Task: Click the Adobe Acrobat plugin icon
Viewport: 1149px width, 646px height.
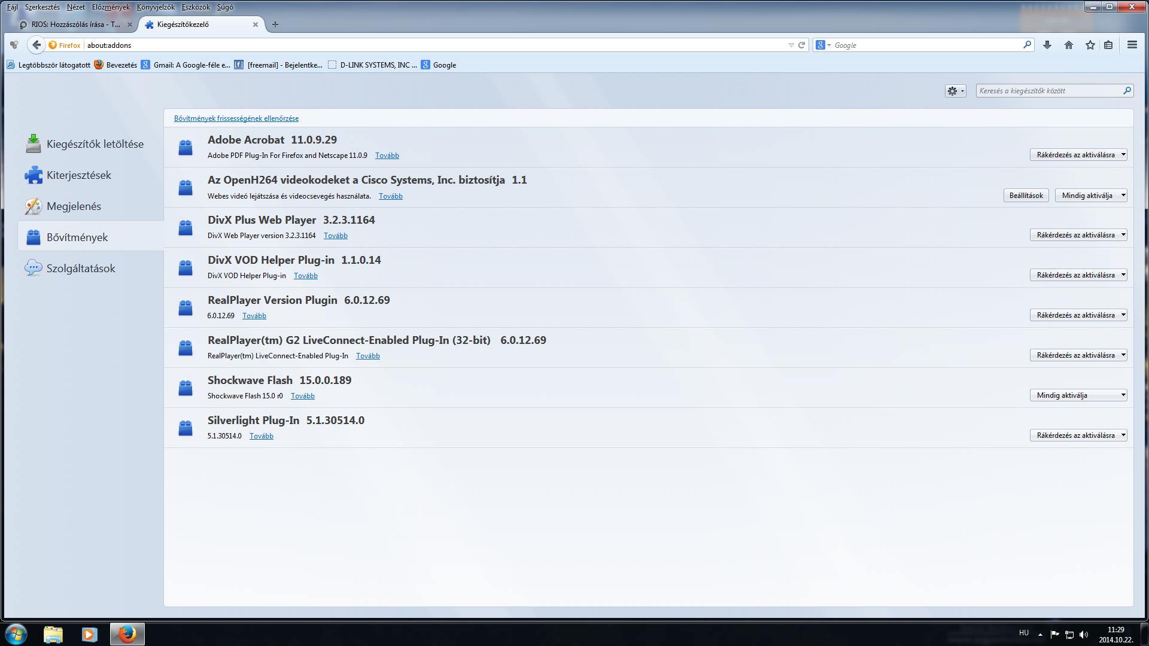Action: (186, 147)
